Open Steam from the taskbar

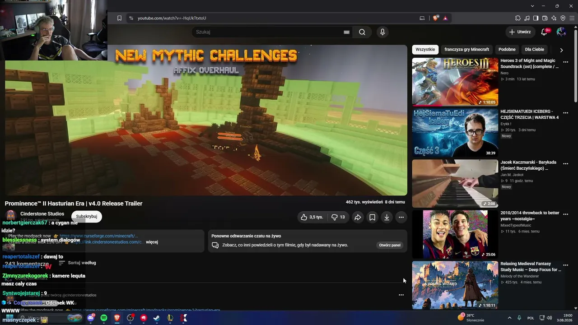[x=157, y=318]
